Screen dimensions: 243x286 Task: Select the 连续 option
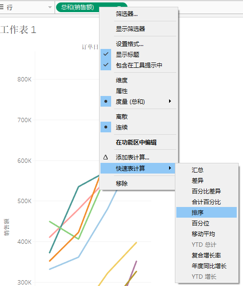(x=139, y=127)
